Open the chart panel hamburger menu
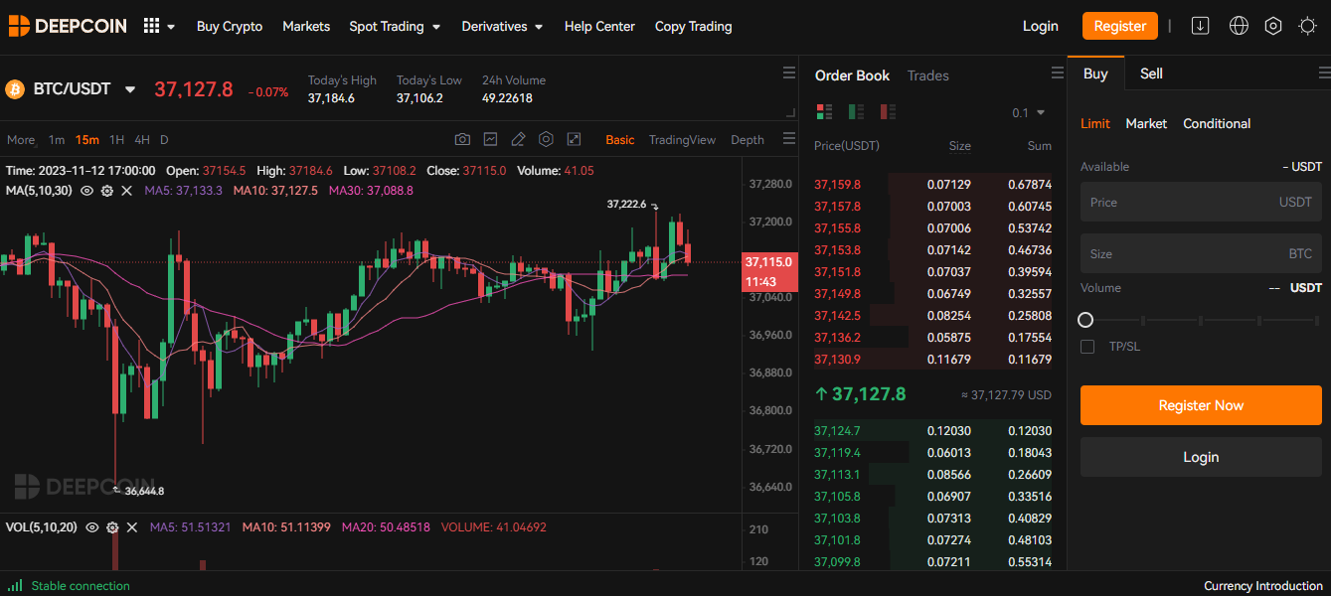Screen dimensions: 1331x596 click(789, 138)
